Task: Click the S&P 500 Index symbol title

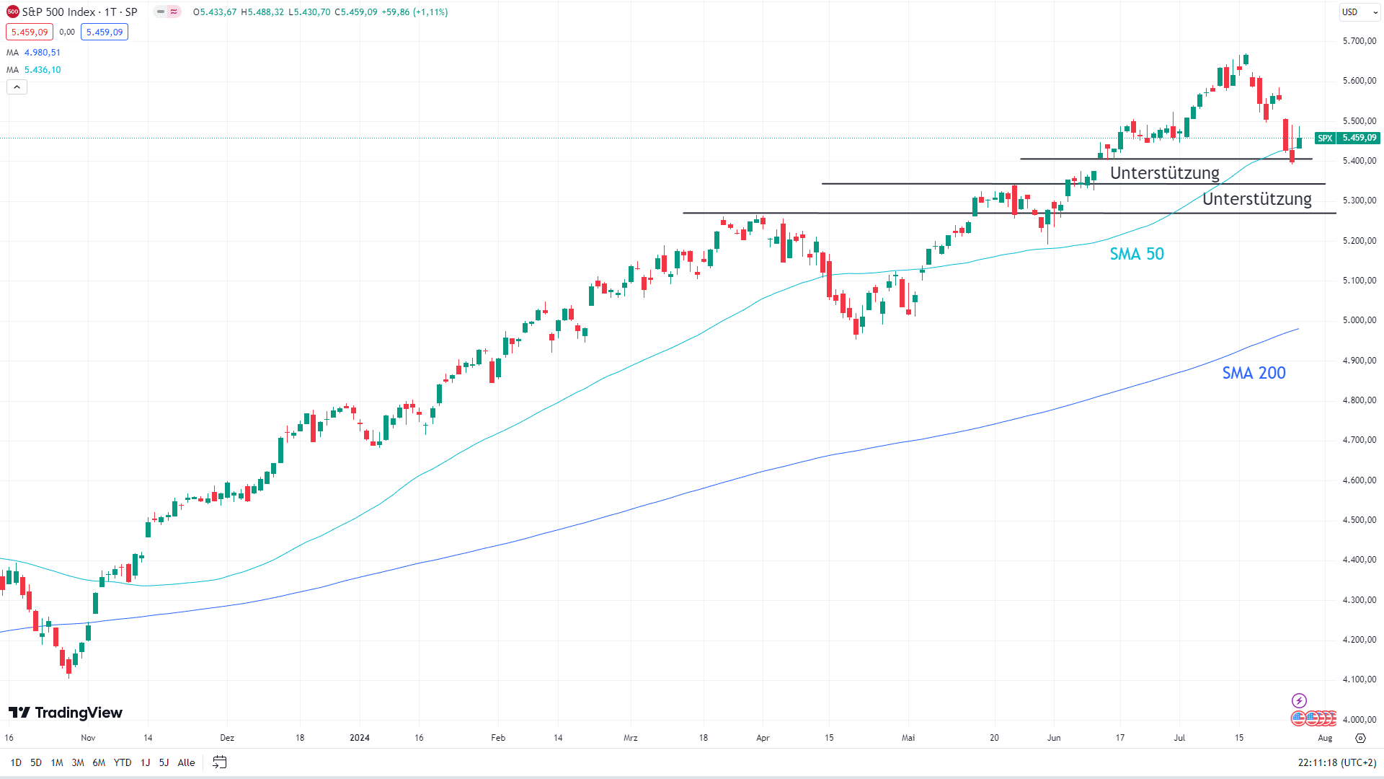Action: pyautogui.click(x=79, y=12)
